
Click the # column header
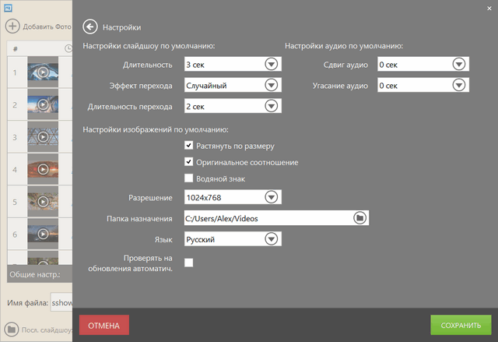click(x=16, y=49)
